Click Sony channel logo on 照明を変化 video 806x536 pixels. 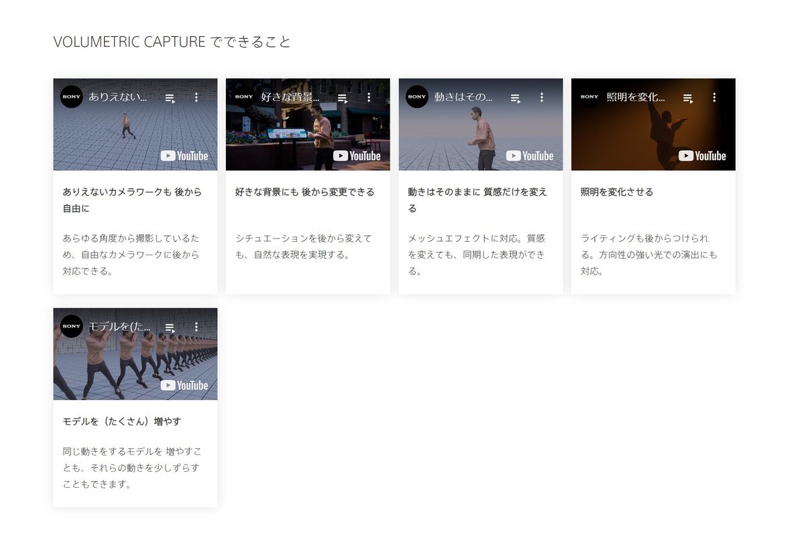589,96
